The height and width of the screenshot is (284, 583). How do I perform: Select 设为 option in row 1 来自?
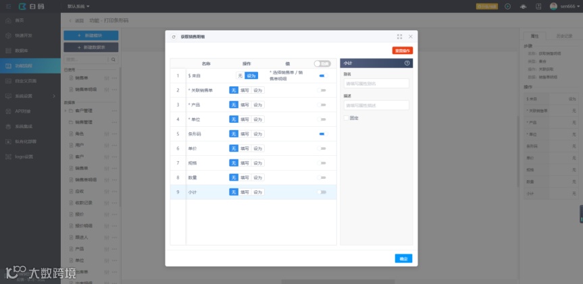(x=251, y=76)
